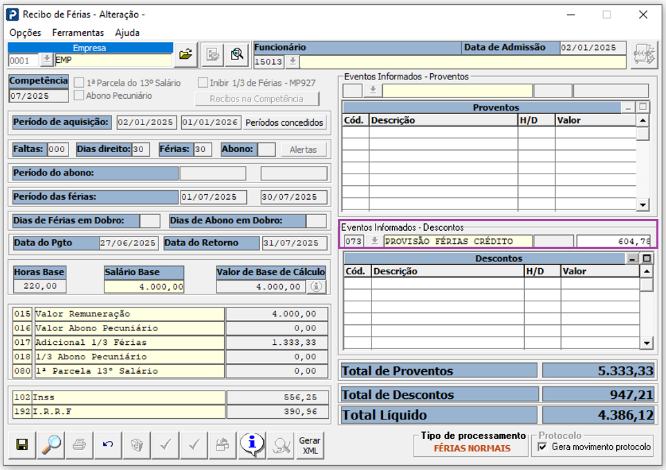Click the Competência field 07/2025

(x=38, y=96)
